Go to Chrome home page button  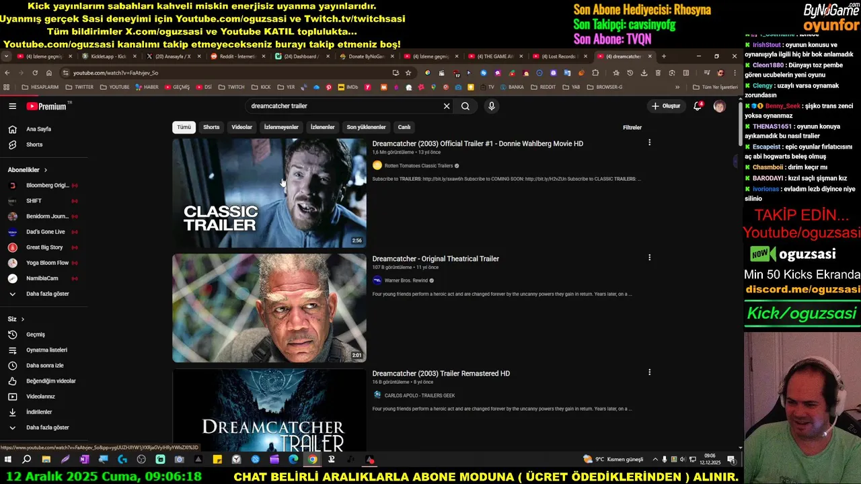click(49, 73)
